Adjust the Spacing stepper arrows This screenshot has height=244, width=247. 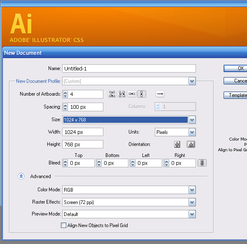[x=65, y=107]
